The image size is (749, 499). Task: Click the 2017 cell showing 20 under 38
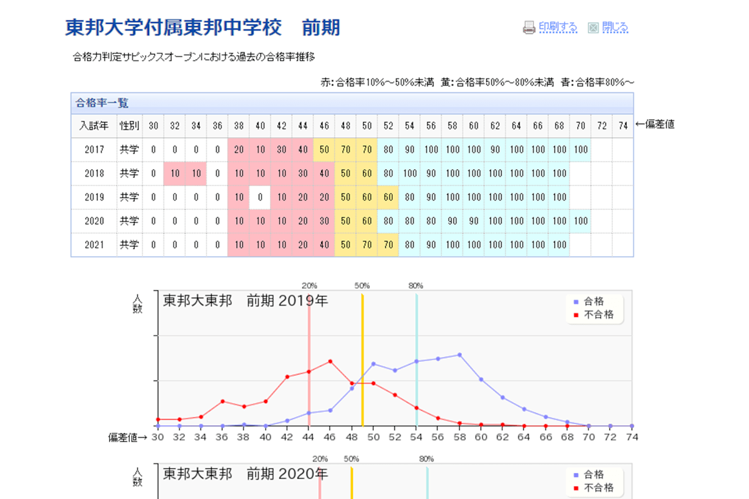(x=238, y=150)
